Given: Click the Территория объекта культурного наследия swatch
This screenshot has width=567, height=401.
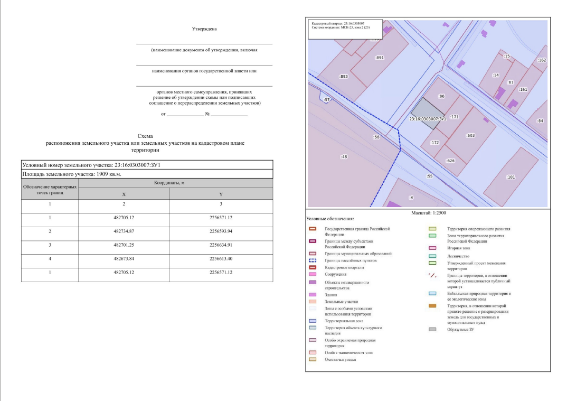Looking at the screenshot, I should pyautogui.click(x=313, y=328).
